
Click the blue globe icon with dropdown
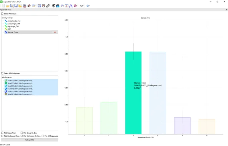[x=88, y=6]
